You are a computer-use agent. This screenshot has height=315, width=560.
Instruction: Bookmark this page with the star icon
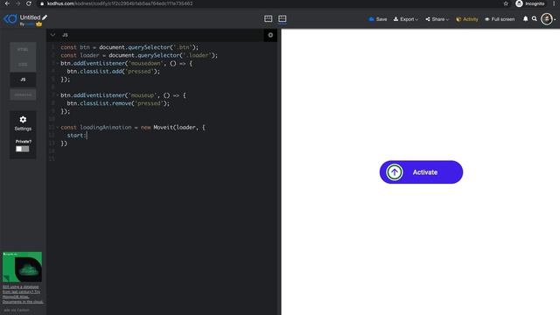coord(506,3)
